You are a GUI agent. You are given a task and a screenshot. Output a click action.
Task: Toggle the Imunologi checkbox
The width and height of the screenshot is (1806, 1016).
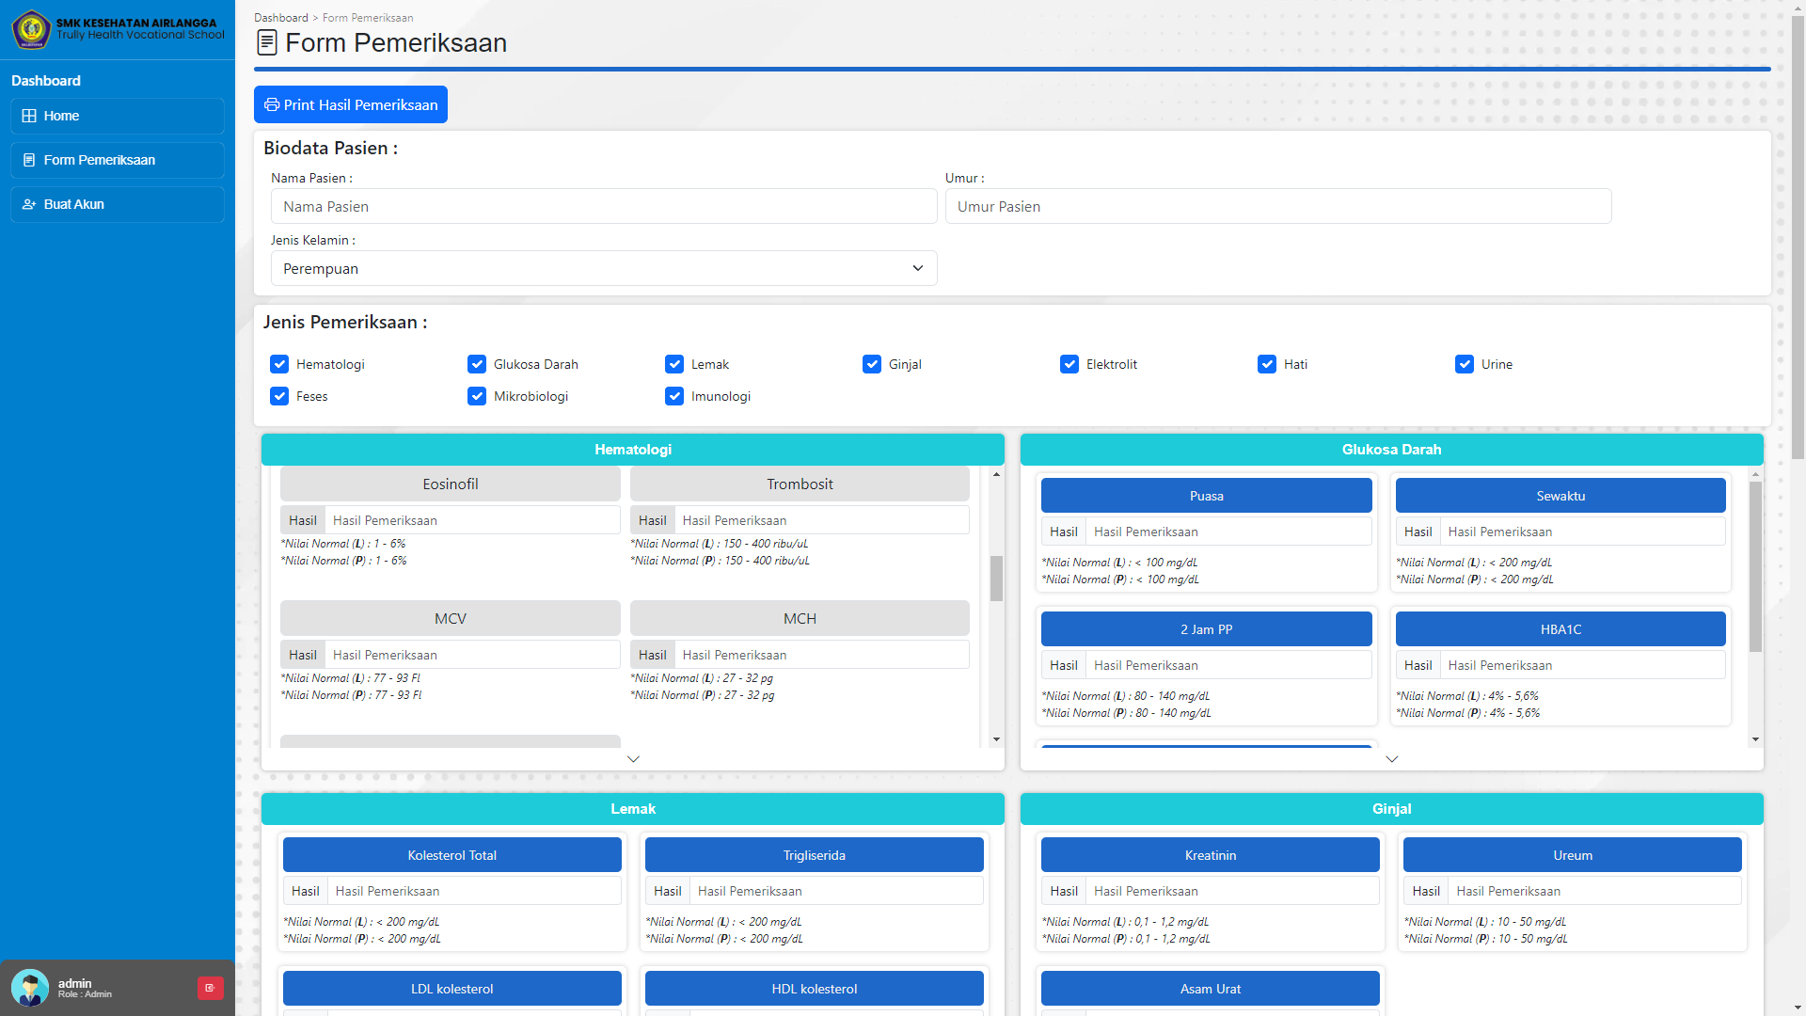tap(674, 396)
